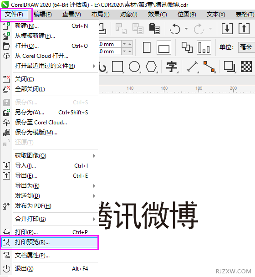
Task: Choose 发布为 PDF(H) entry
Action: point(50,206)
